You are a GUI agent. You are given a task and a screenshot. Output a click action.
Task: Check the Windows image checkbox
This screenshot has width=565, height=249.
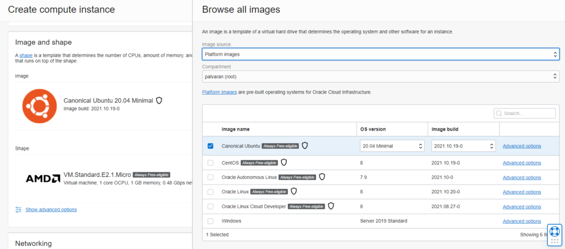pyautogui.click(x=210, y=221)
